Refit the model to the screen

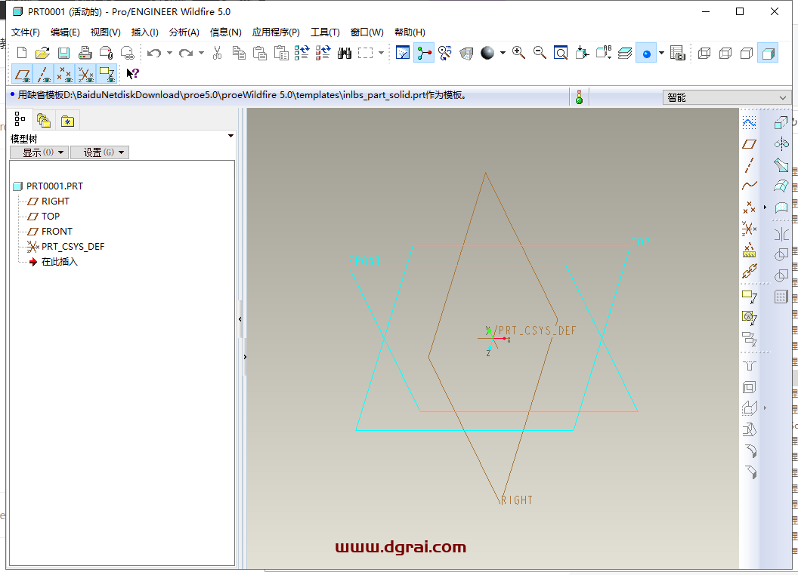coord(561,53)
